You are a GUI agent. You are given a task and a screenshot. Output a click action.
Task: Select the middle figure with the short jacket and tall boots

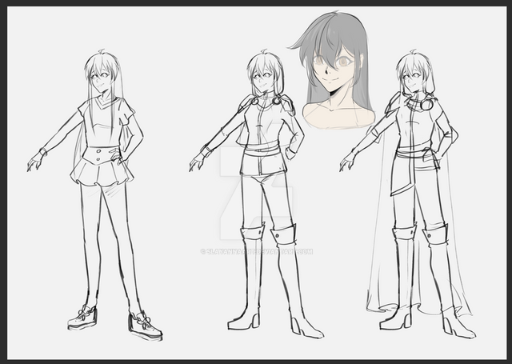click(x=256, y=194)
